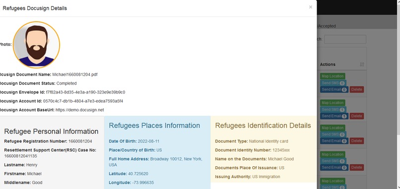400x189 pixels.
Task: Click Map Location in the first Actions row
Action: [333, 76]
